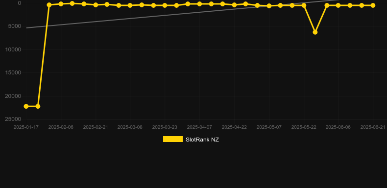
Task: Click the 2025-04-07 x-axis date label
Action: pyautogui.click(x=199, y=127)
